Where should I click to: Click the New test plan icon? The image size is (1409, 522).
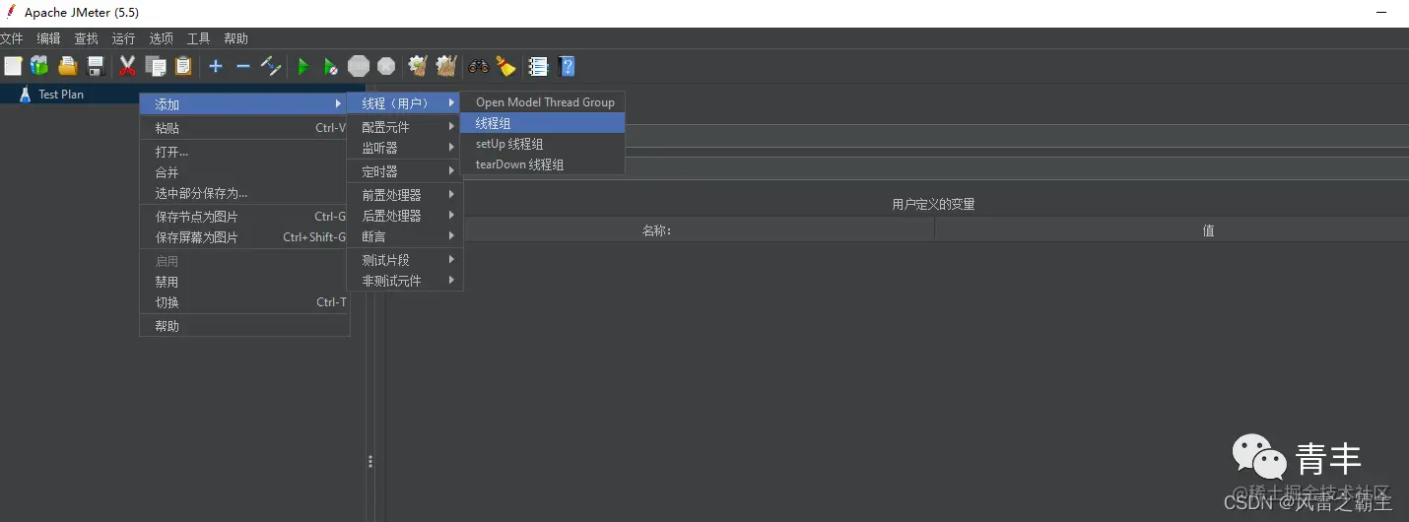[x=13, y=66]
